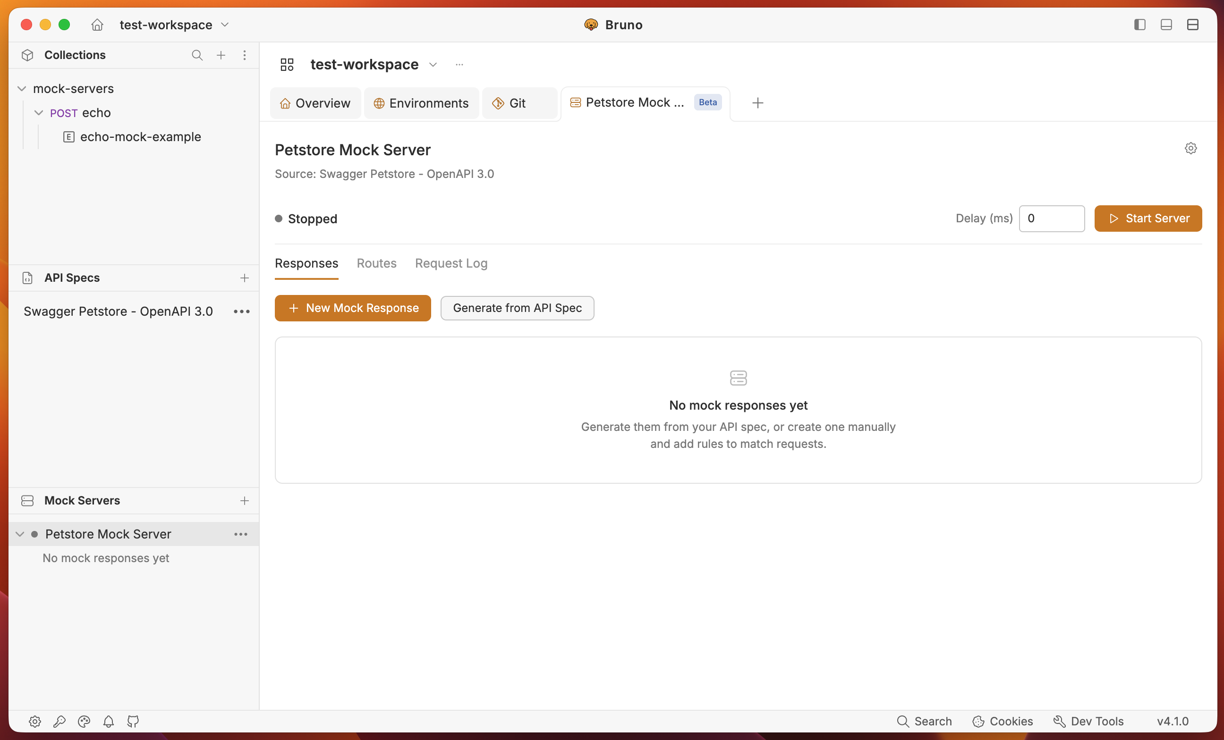Switch to the Environments tab

coord(421,103)
